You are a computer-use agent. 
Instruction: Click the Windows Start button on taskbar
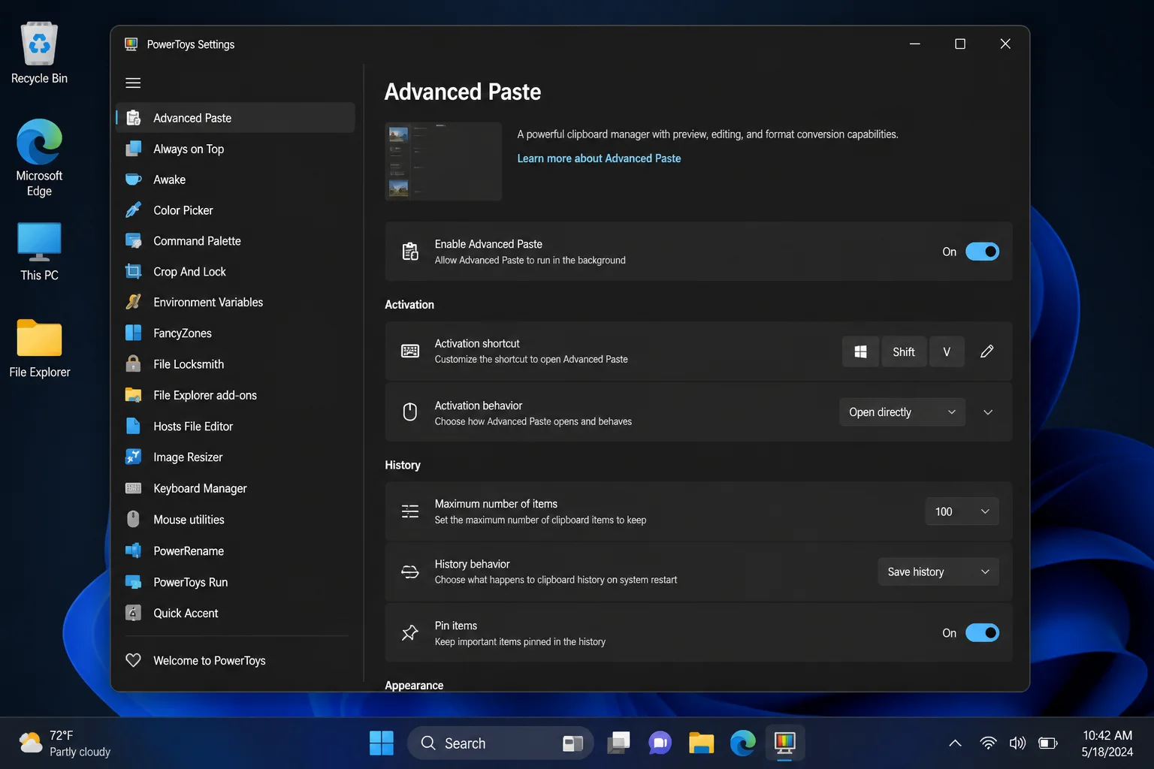click(x=382, y=743)
